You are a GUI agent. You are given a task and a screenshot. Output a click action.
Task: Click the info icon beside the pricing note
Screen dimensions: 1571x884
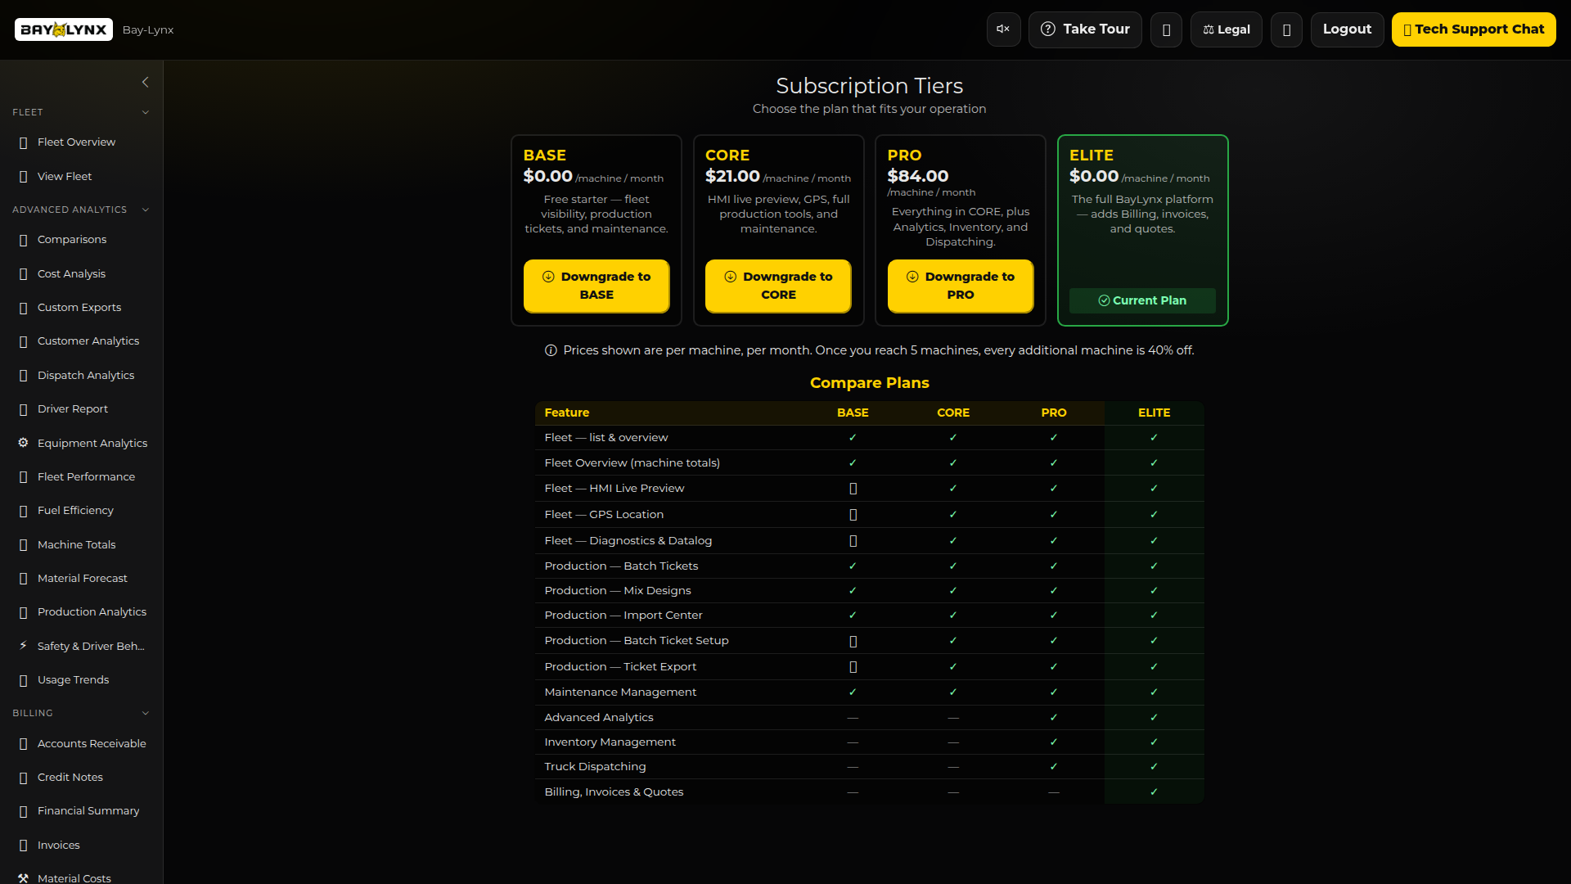[550, 350]
